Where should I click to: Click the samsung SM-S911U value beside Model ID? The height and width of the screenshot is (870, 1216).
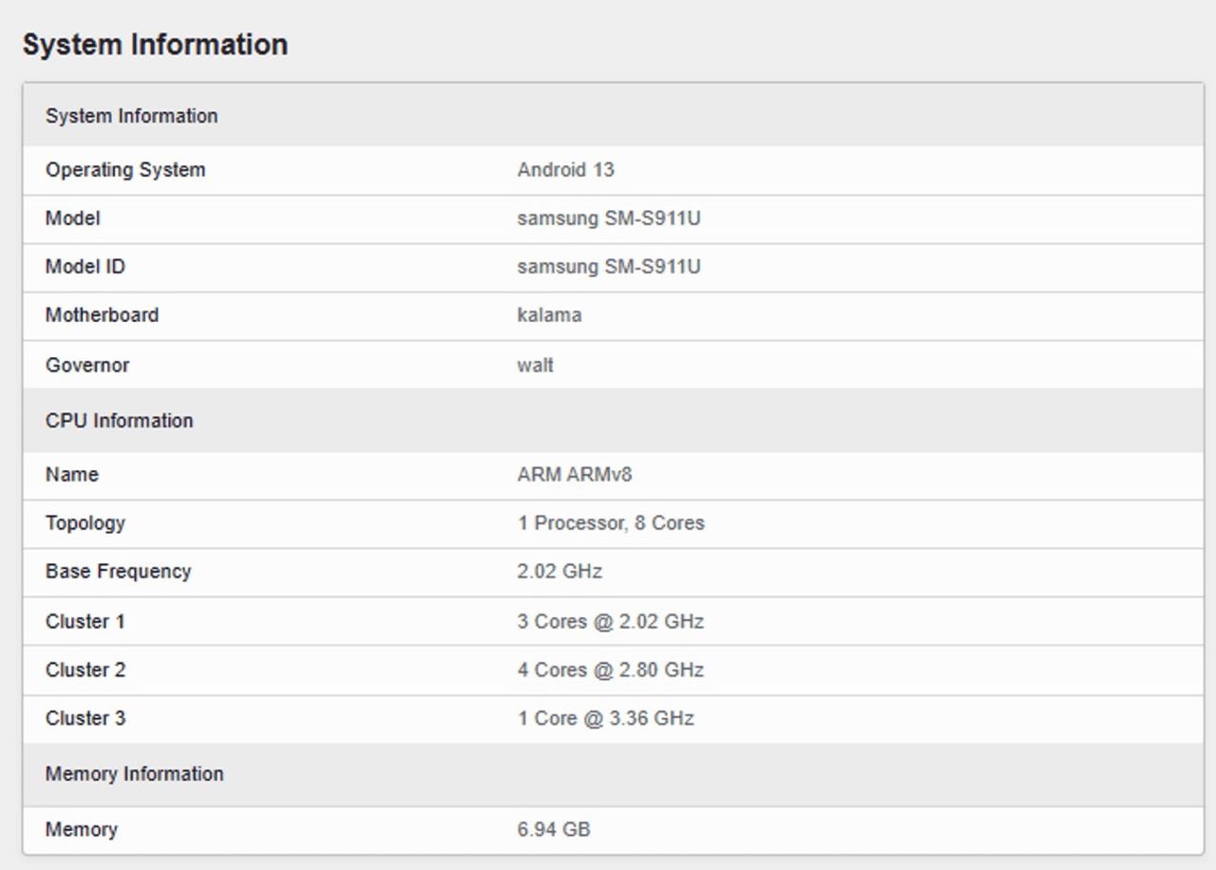[x=608, y=267]
